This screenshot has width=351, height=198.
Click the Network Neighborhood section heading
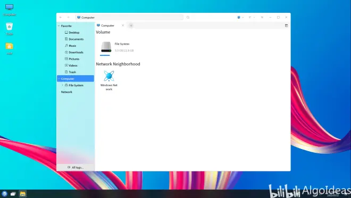click(118, 64)
